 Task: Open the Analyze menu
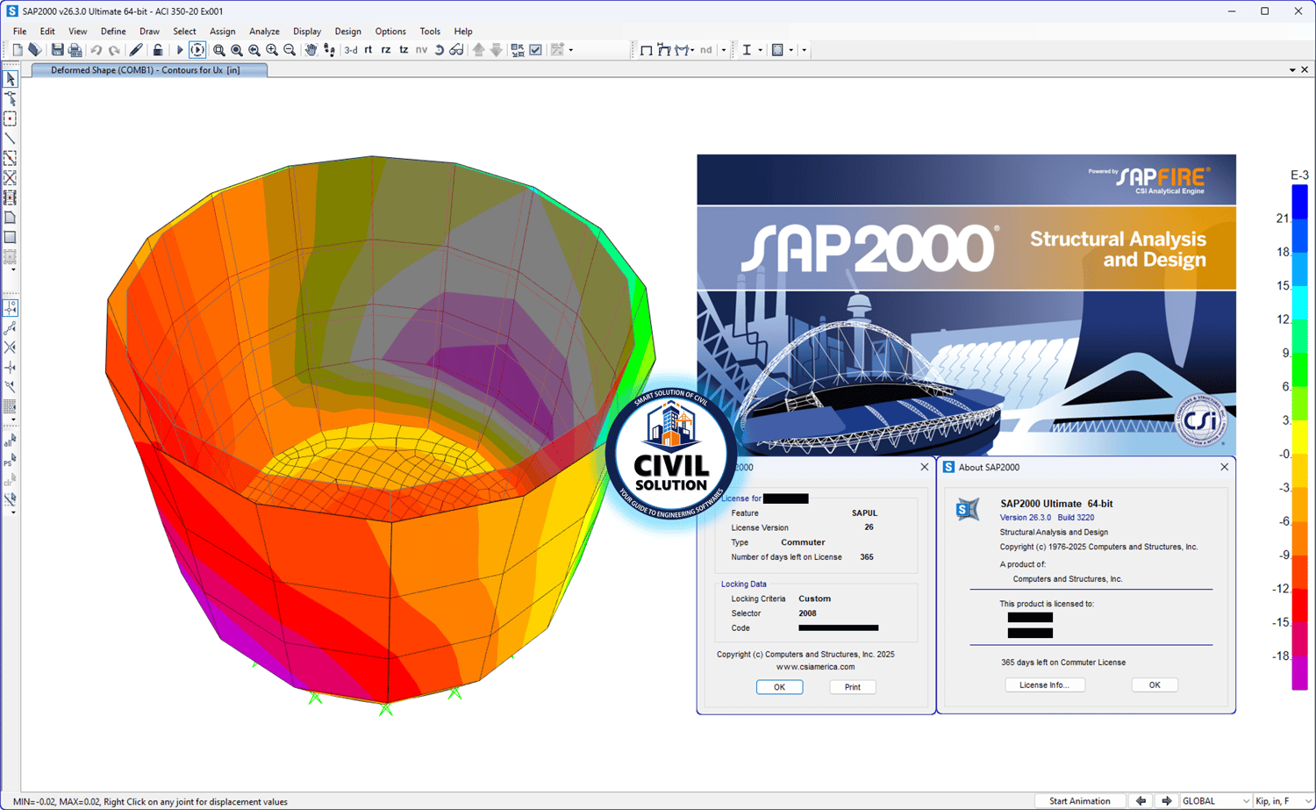coord(264,32)
